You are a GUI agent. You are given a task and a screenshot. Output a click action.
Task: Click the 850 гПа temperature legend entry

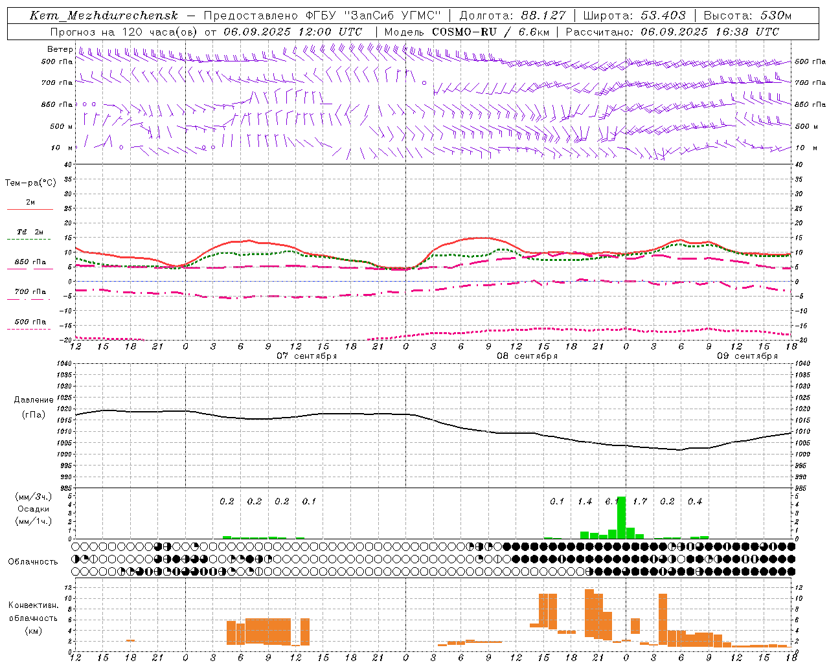click(x=30, y=262)
